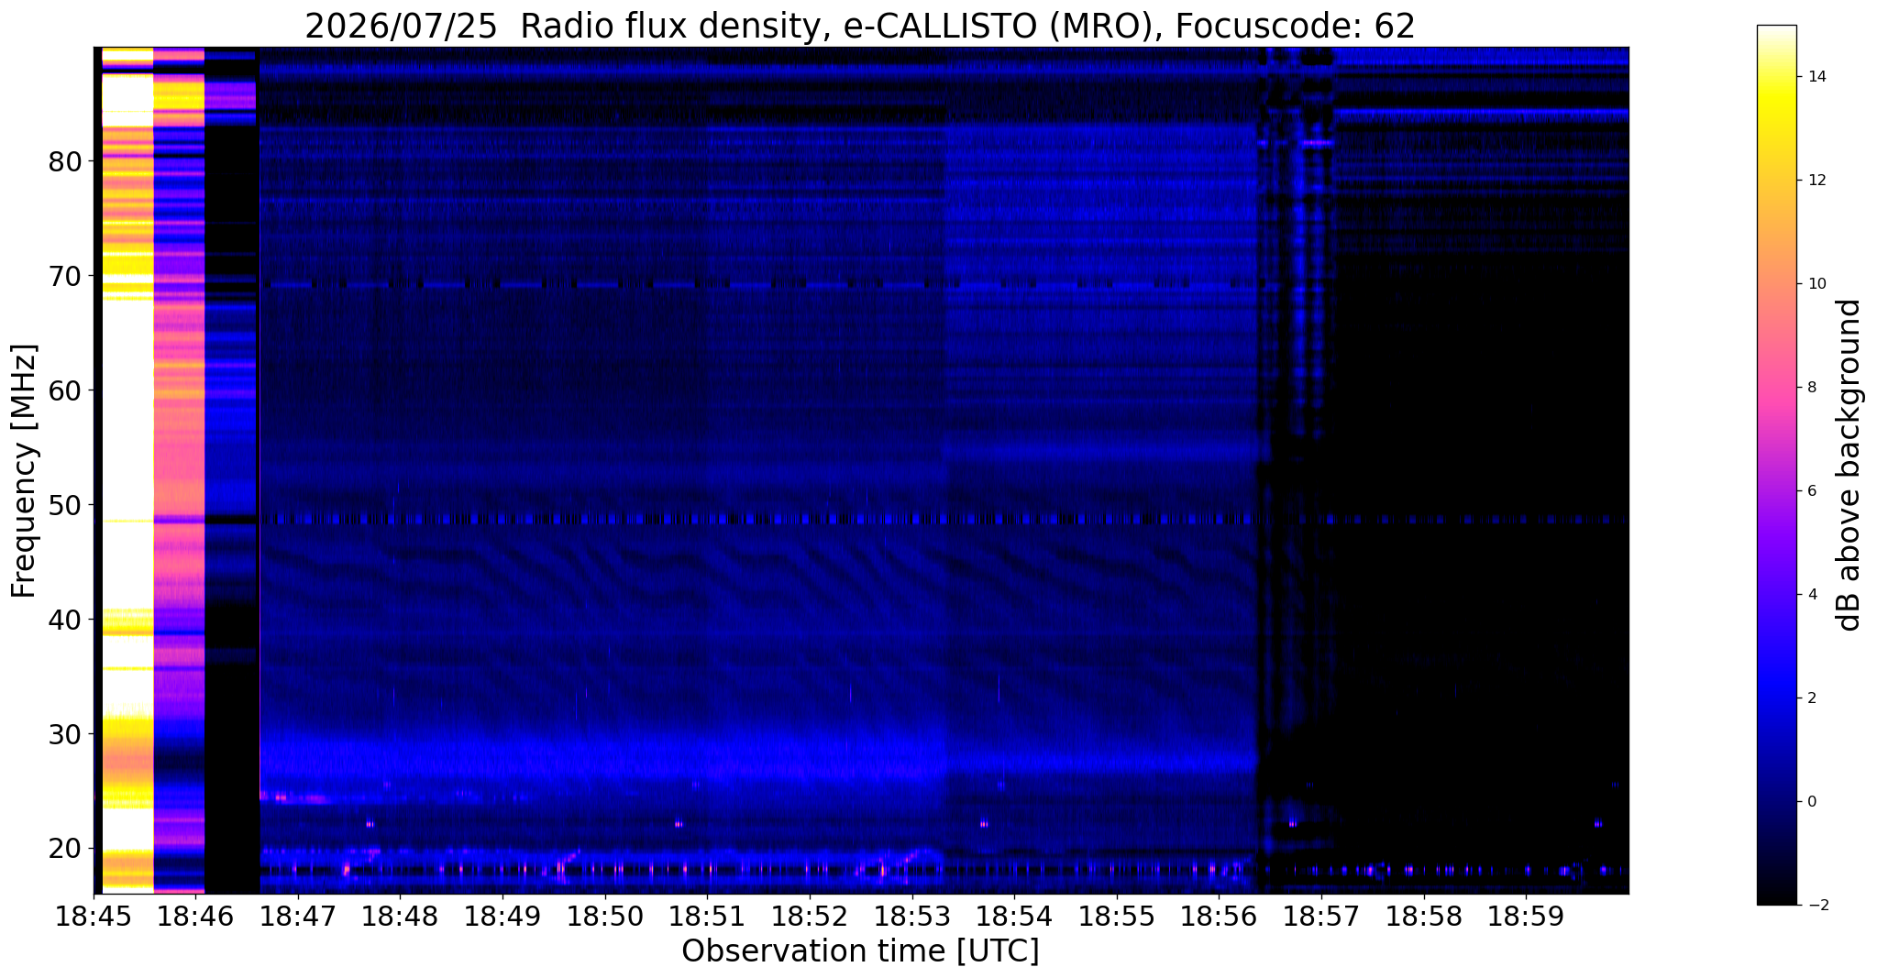
Task: Click the dB above background colorbar label
Action: [x=1849, y=465]
